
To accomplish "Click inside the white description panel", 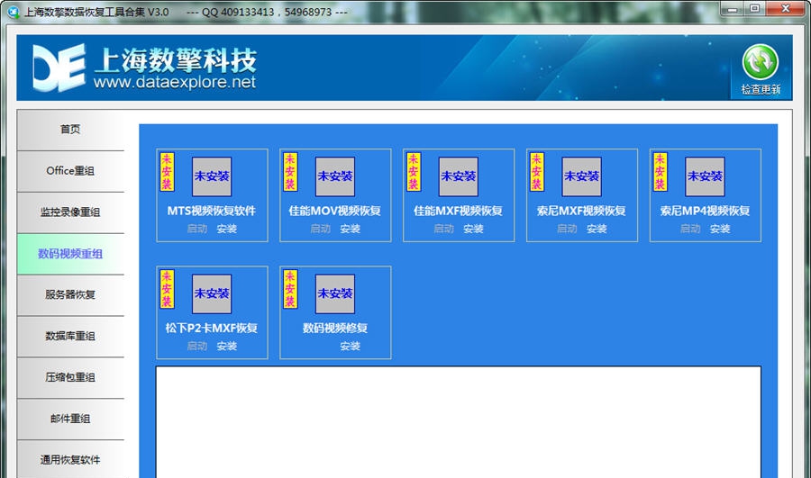I will click(x=459, y=422).
